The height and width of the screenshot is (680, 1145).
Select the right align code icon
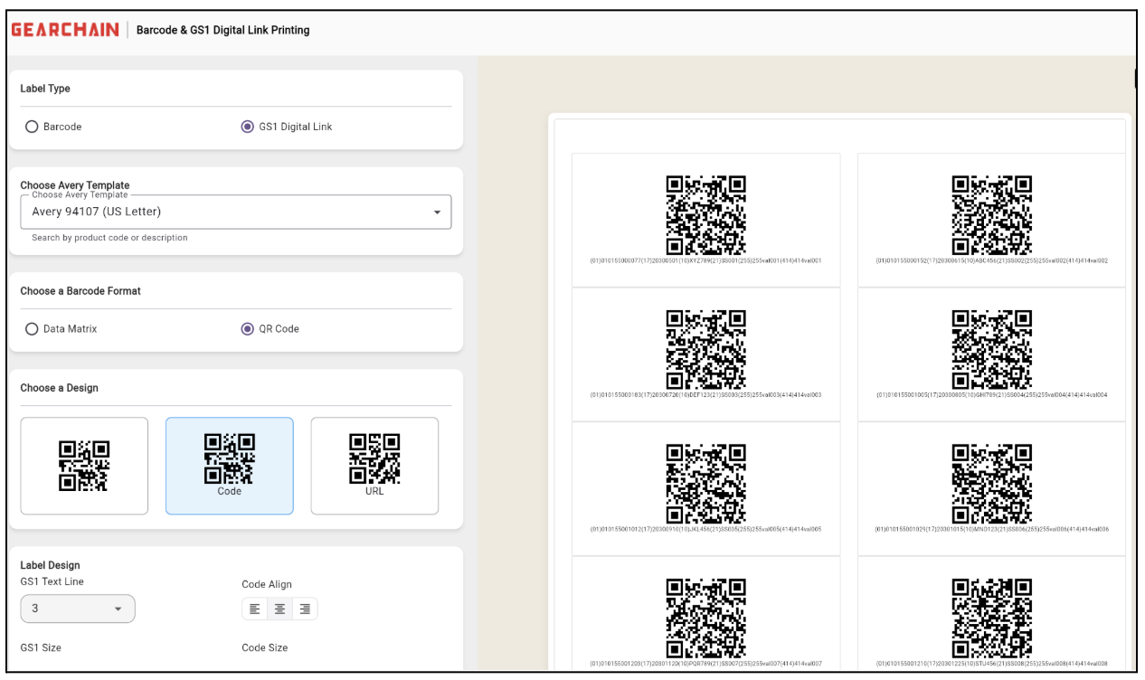305,609
